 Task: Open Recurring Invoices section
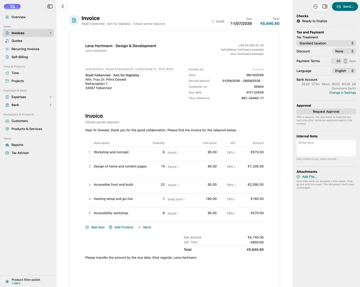coord(28,49)
